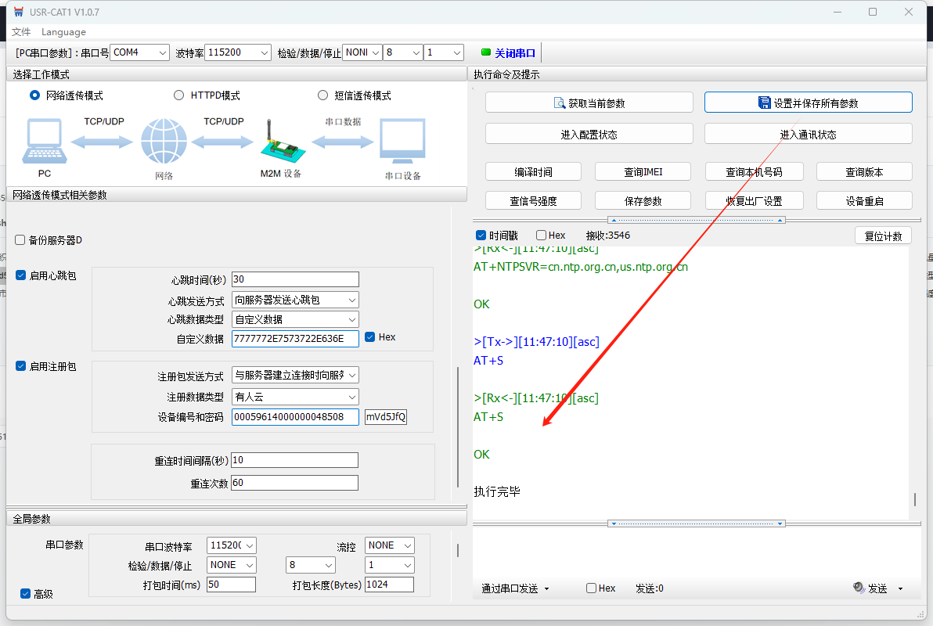Click the 心跳时间 input field
Image resolution: width=933 pixels, height=626 pixels.
click(x=295, y=279)
